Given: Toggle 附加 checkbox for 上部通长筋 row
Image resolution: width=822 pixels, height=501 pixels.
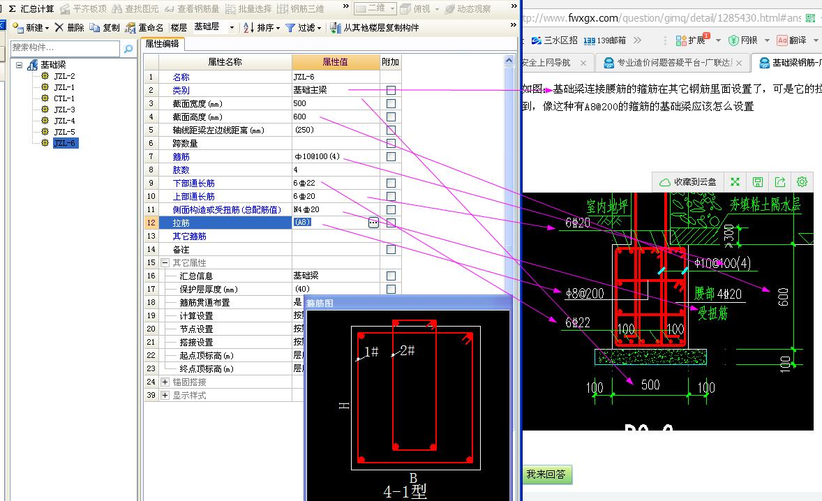Looking at the screenshot, I should (391, 197).
